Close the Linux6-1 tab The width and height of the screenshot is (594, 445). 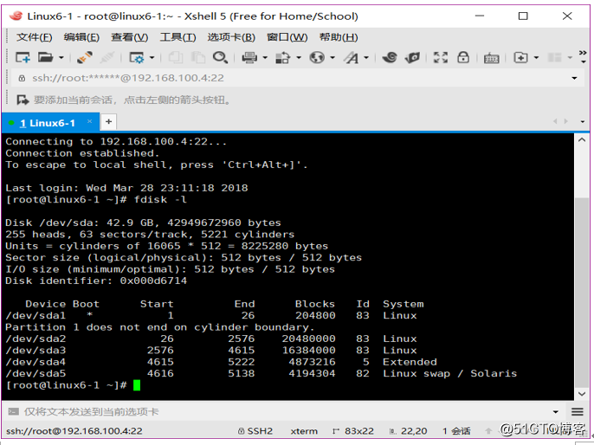tap(89, 121)
